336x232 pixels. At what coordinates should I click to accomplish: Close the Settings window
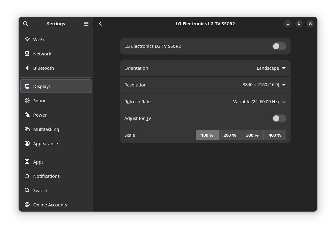pos(310,24)
